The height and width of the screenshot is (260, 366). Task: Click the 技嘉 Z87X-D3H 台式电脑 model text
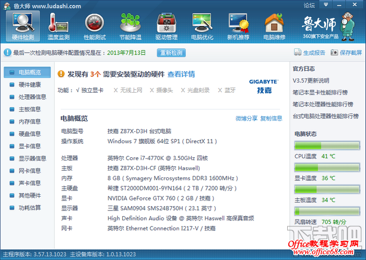pos(139,131)
